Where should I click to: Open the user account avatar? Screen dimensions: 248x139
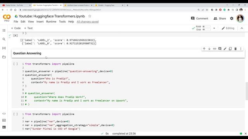click(x=240, y=19)
